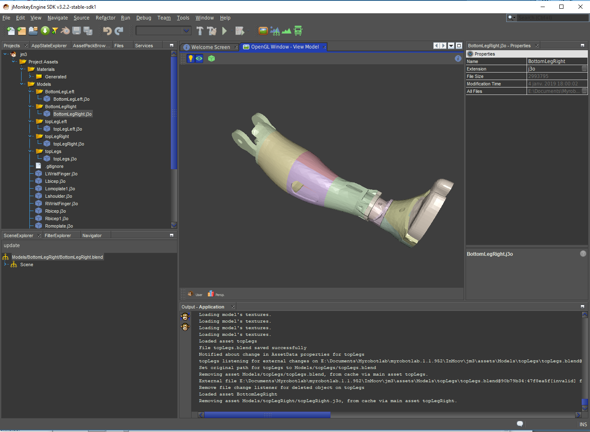Select LWristFinger.j3o in the Projects tree

(x=61, y=174)
